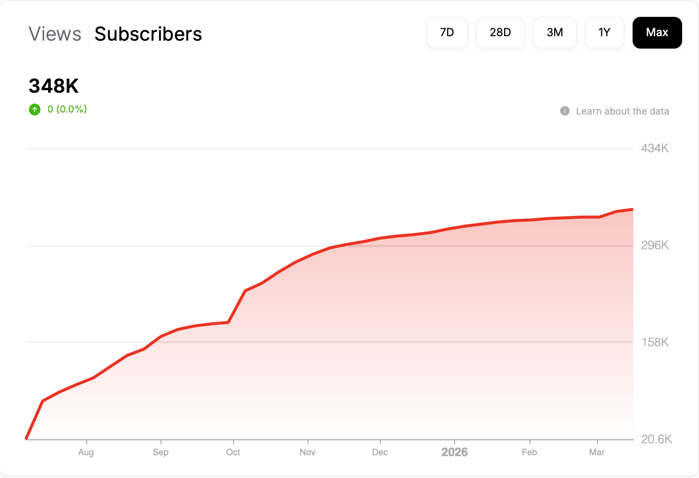The width and height of the screenshot is (699, 478).
Task: Click the Aug label on the time axis
Action: click(x=86, y=452)
